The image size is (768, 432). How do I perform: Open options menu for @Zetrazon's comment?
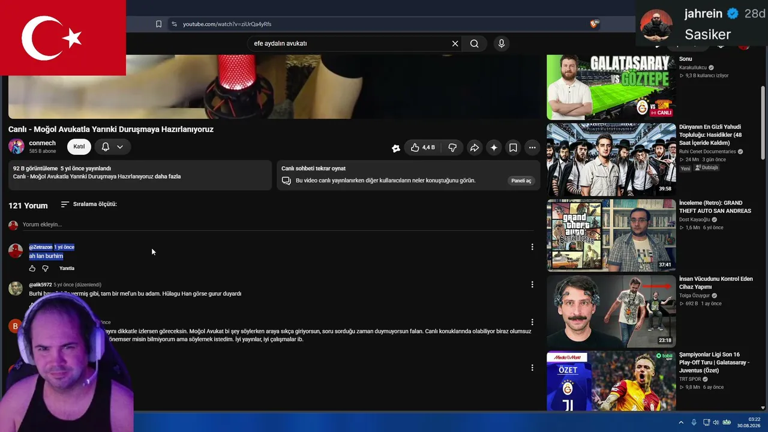click(532, 247)
